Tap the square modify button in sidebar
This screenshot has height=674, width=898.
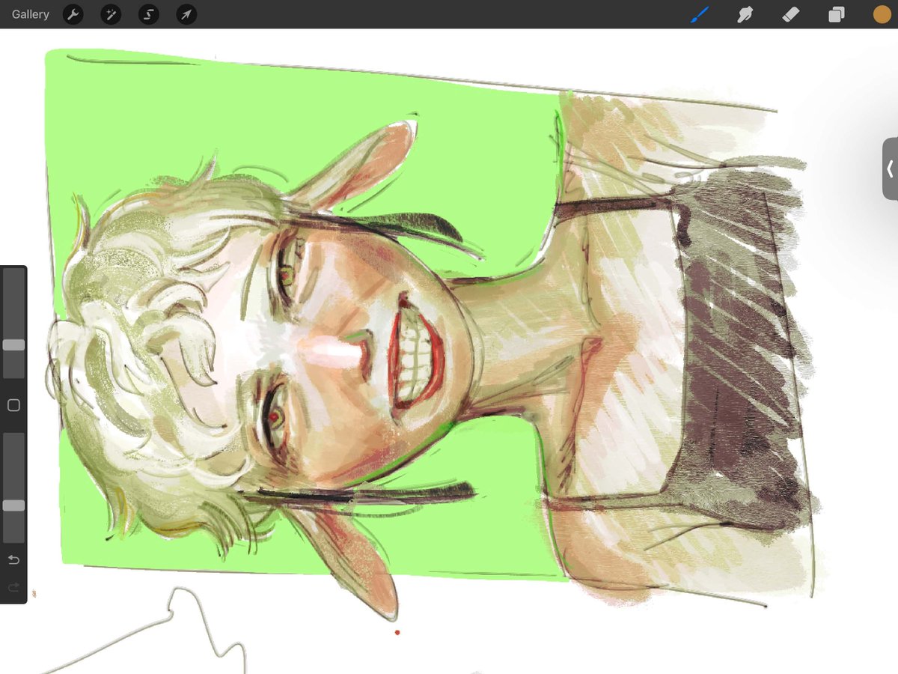click(13, 405)
